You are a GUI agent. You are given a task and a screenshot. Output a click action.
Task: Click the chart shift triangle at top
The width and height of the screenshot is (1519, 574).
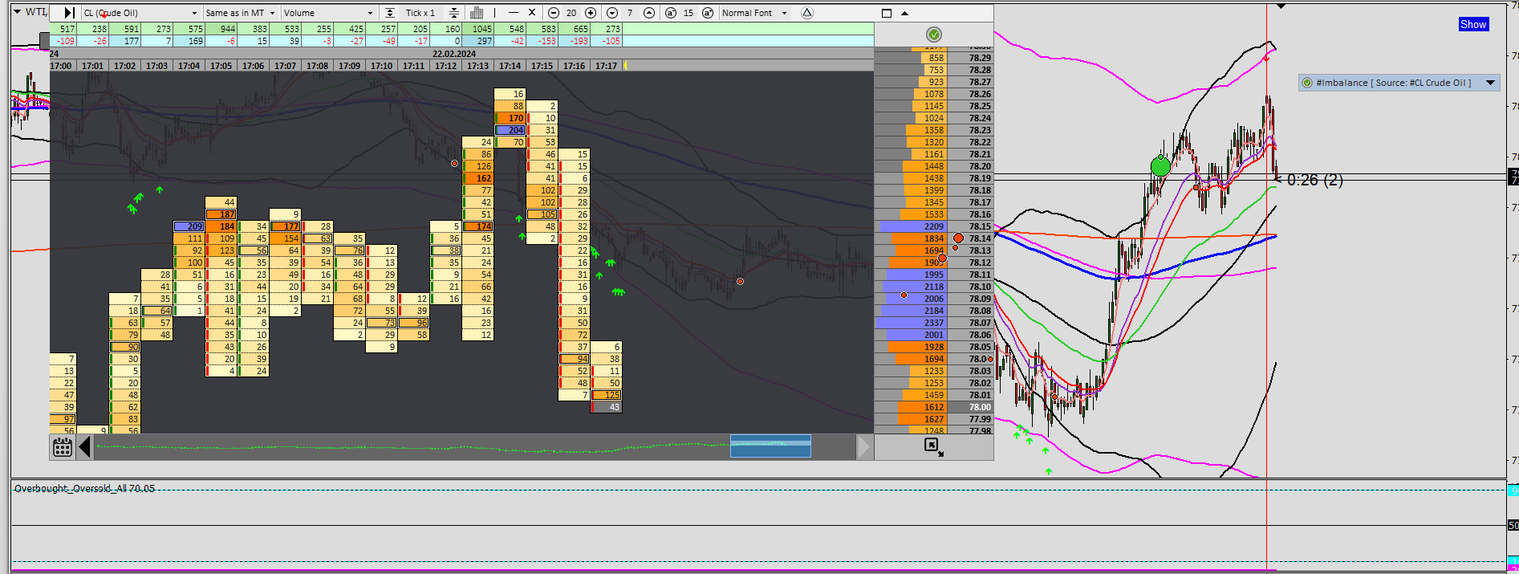[x=1281, y=6]
